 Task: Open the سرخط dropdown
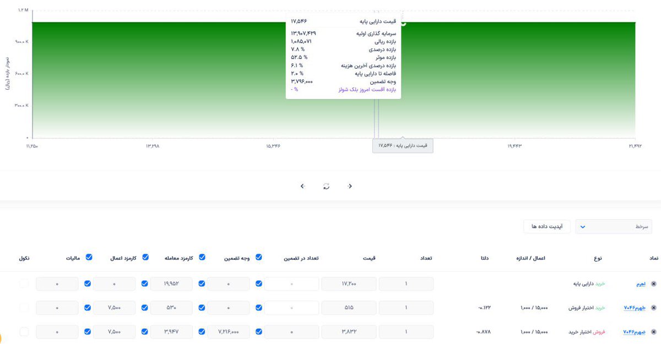coord(614,226)
